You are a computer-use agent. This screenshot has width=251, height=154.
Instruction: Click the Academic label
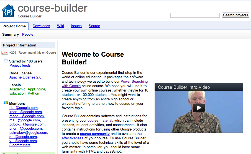(17, 89)
